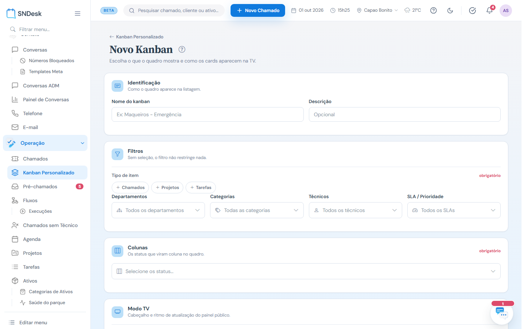Click the calendar date 01 out 2026
This screenshot has height=329, width=527.
(307, 10)
